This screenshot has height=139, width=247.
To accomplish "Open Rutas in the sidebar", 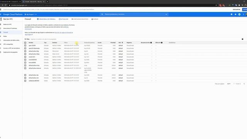I will click(5, 36).
